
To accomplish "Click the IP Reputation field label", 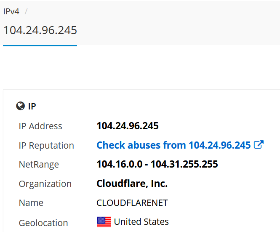I will 46,145.
